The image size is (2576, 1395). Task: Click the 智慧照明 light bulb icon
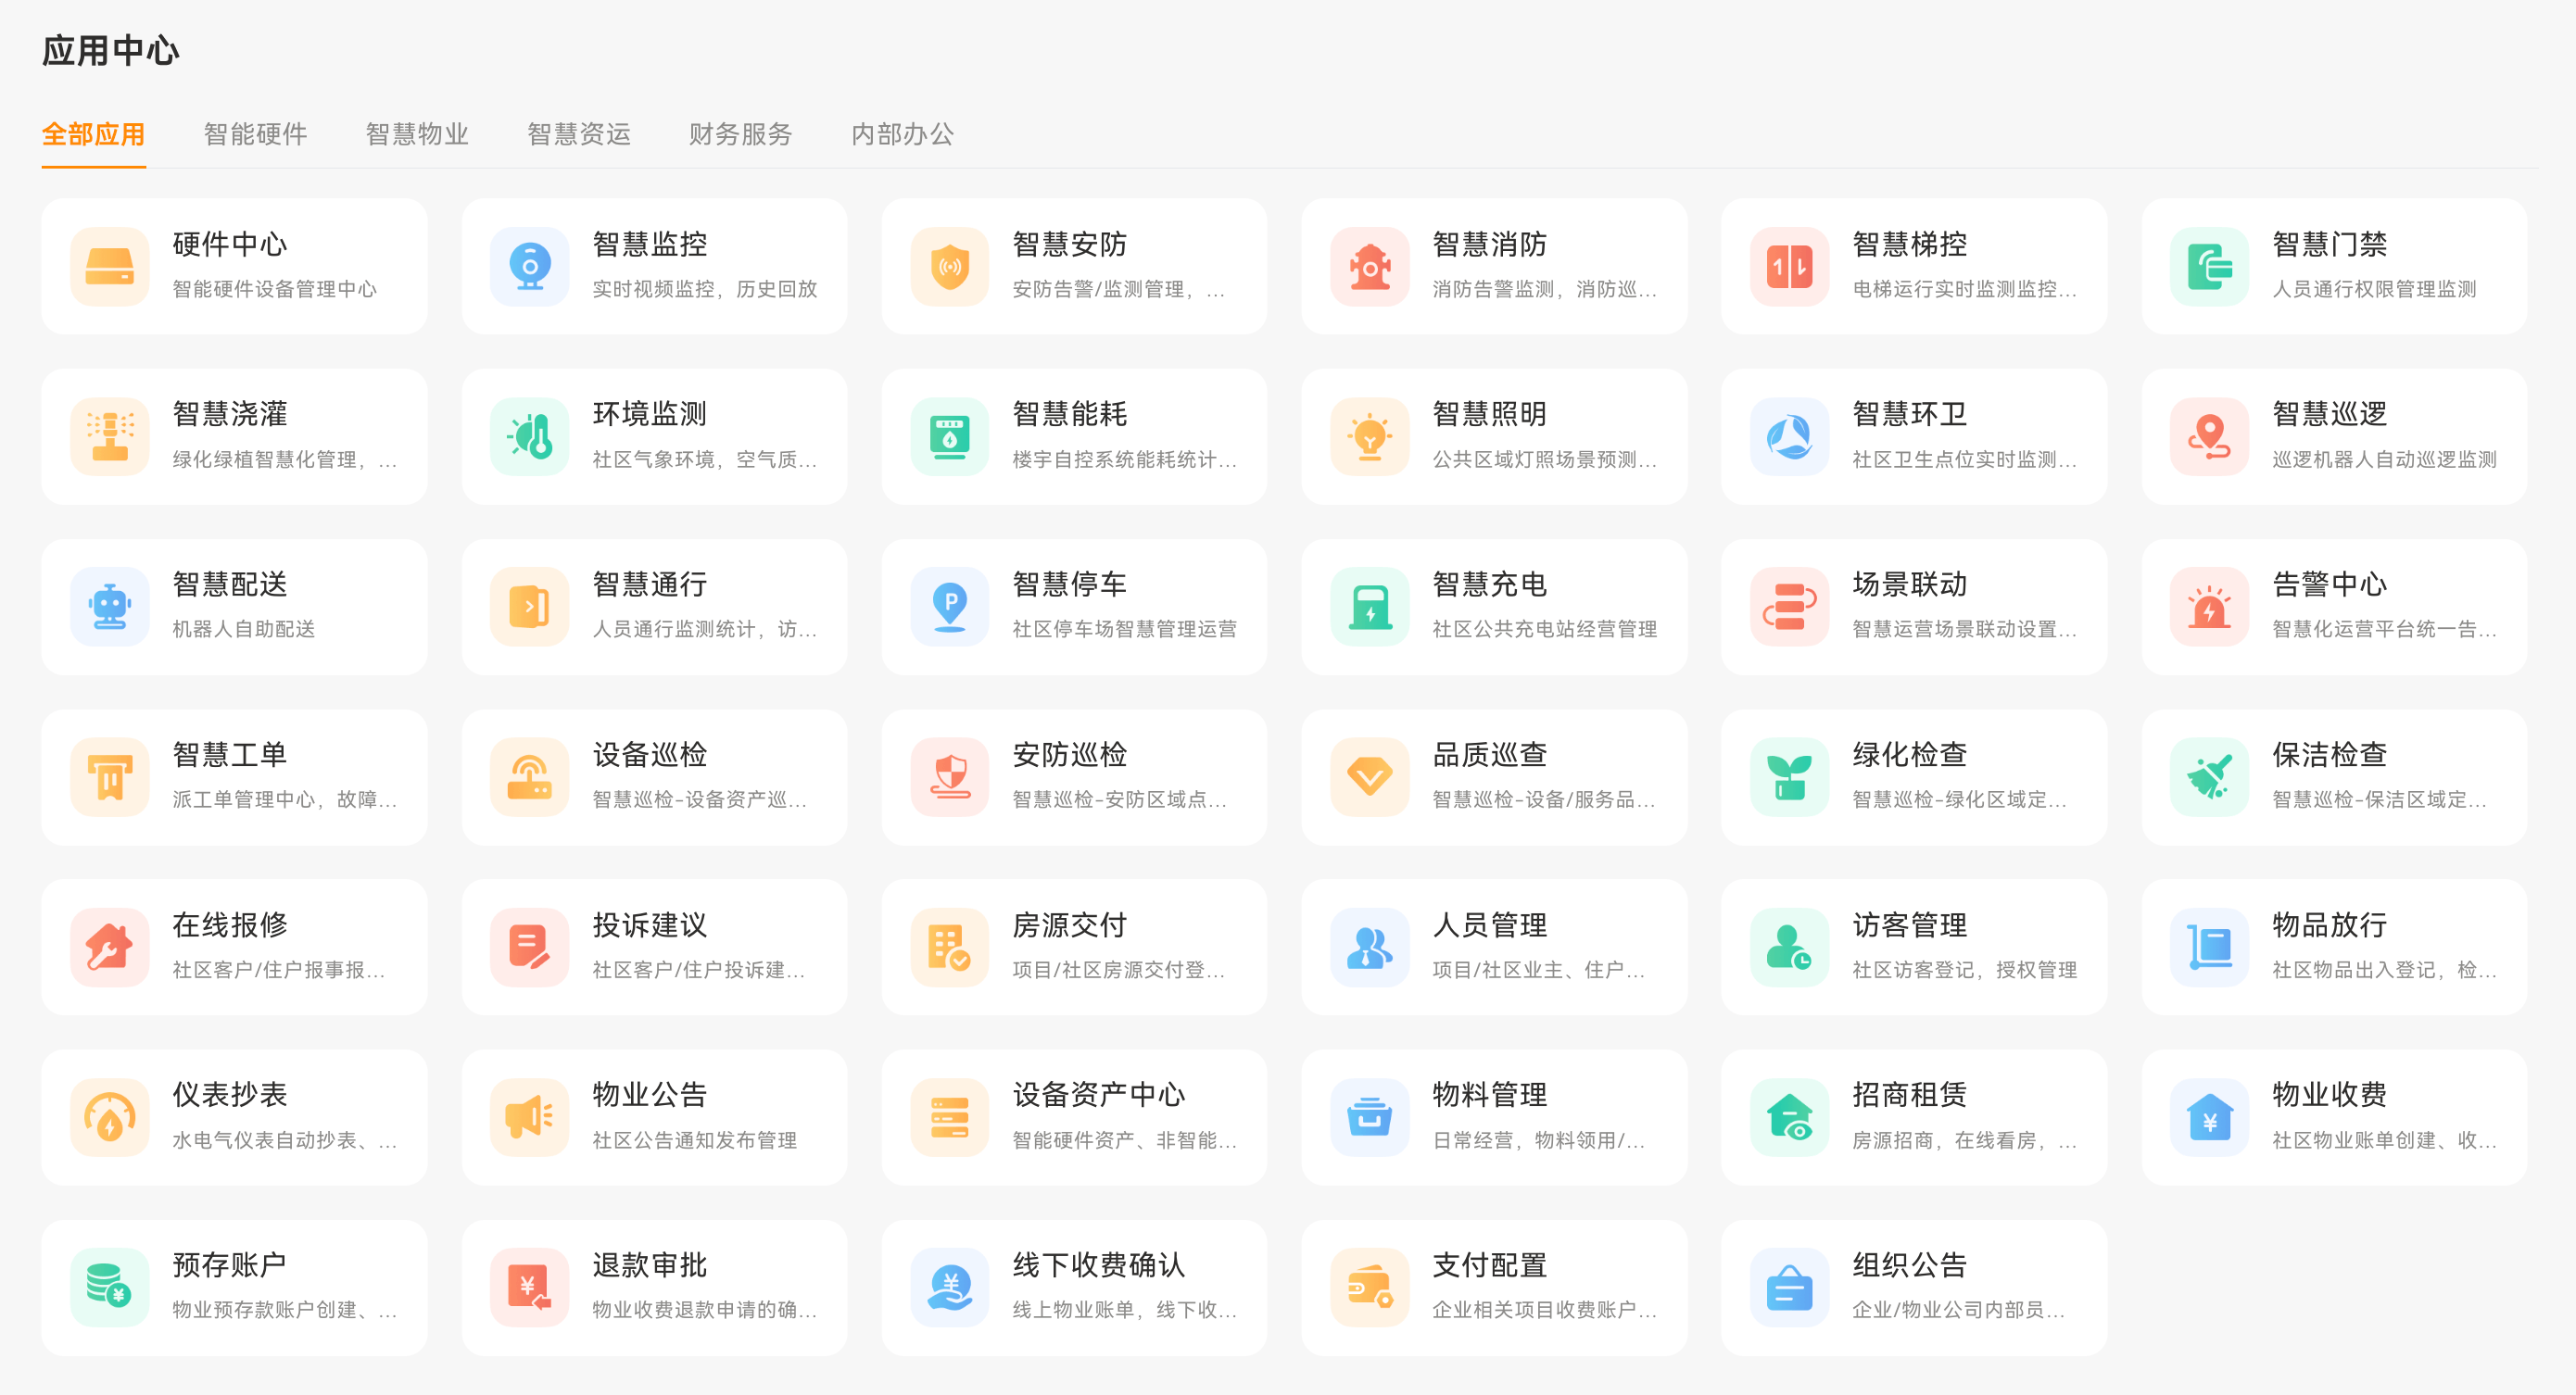point(1370,436)
